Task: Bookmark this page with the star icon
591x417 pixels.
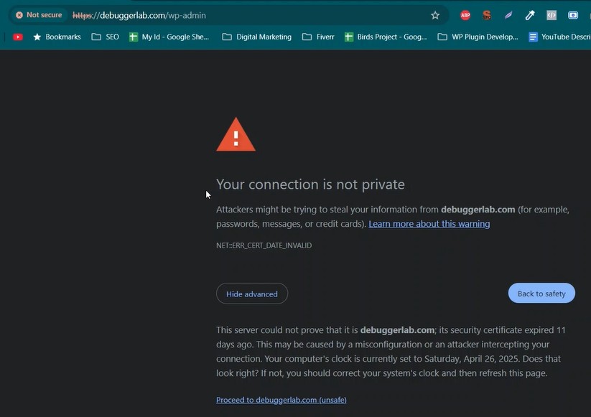Action: (x=435, y=15)
